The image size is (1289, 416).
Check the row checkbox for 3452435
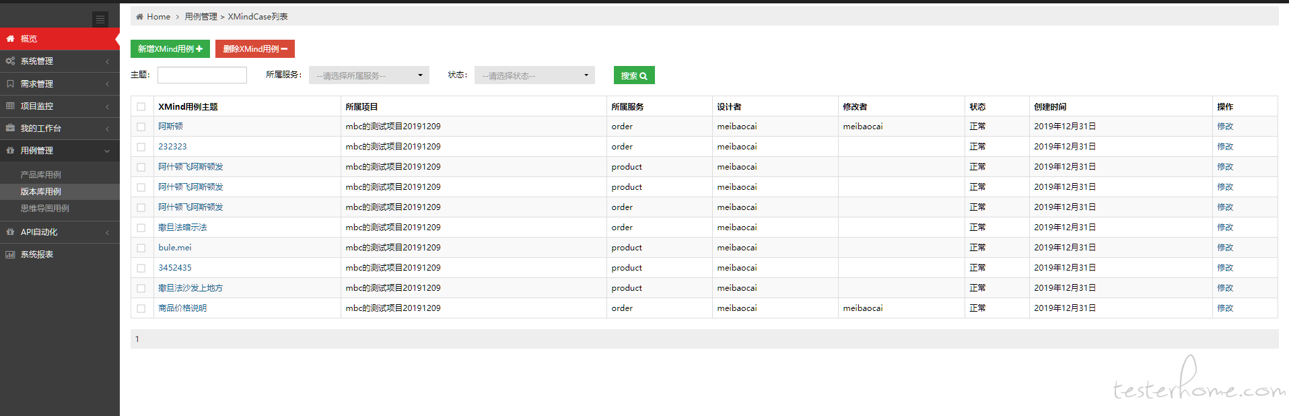pyautogui.click(x=141, y=268)
